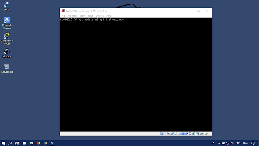259x146 pixels.
Task: Open Task View on the taskbar
Action: (17, 143)
